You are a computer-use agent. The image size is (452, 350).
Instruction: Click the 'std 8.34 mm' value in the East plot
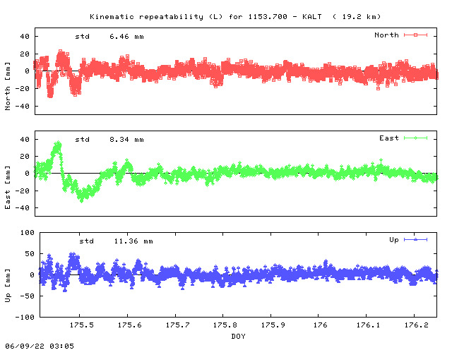pyautogui.click(x=109, y=140)
